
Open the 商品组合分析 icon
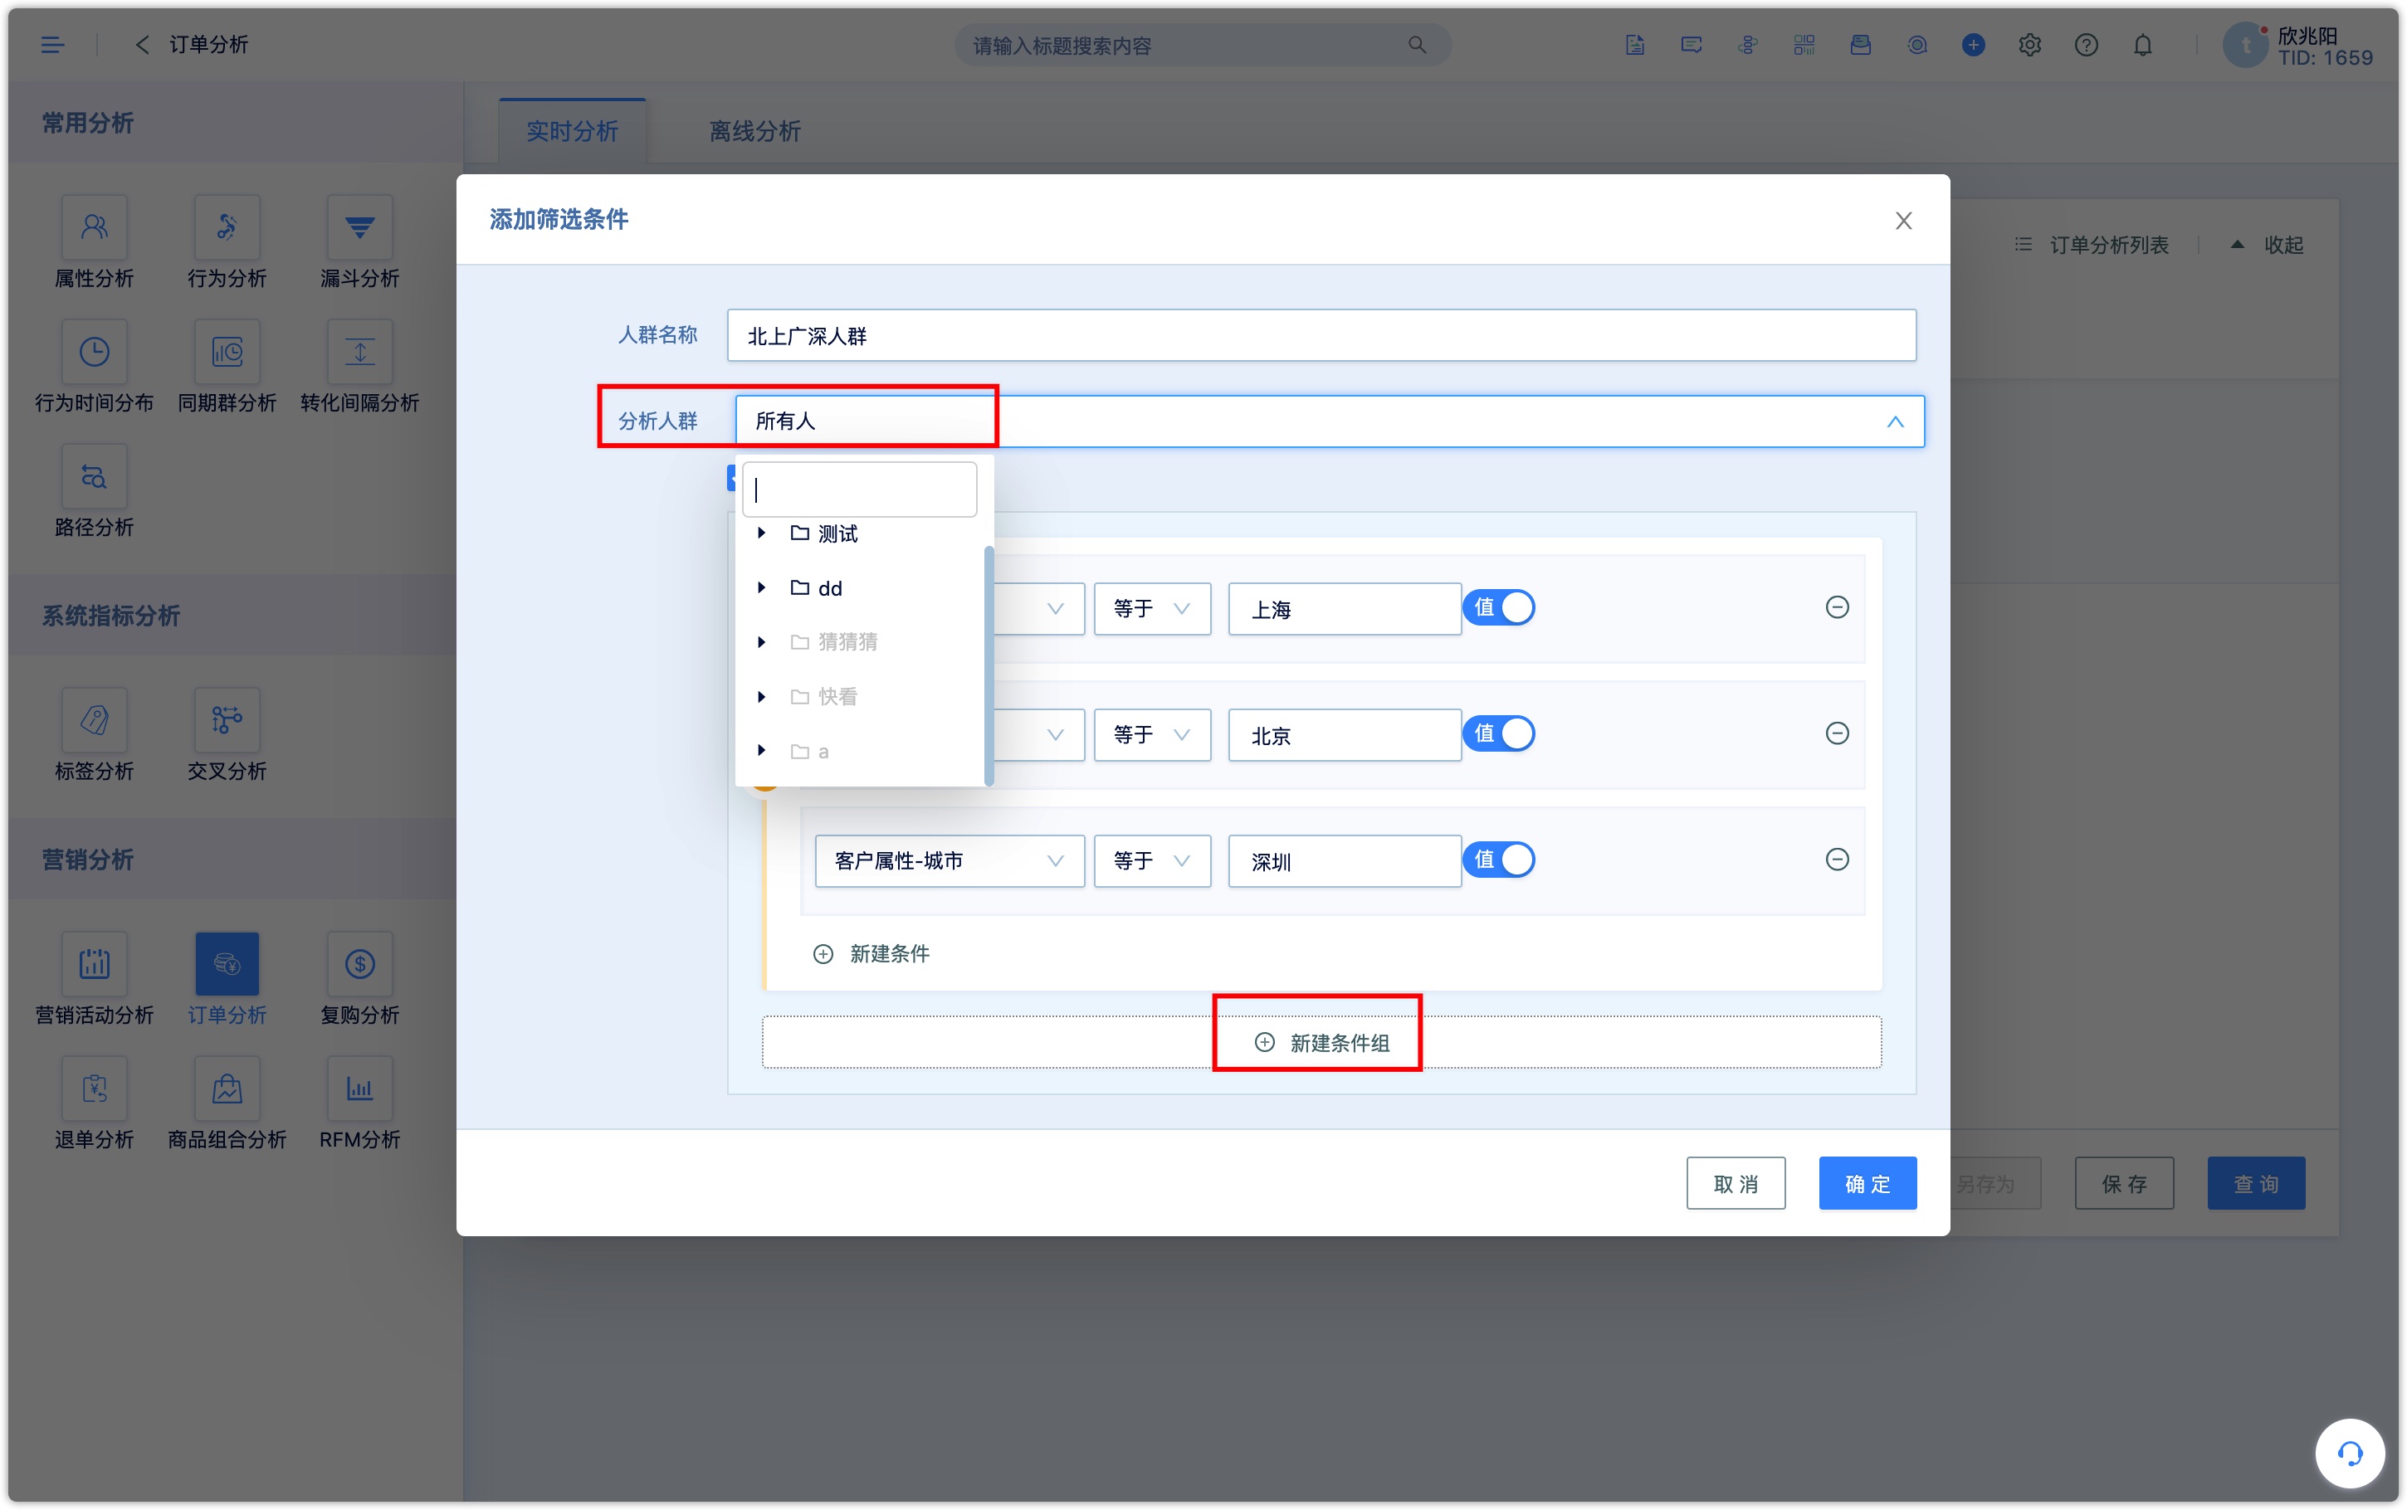tap(227, 1089)
